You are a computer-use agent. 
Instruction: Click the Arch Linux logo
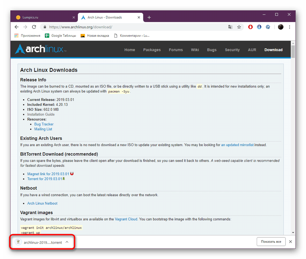pyautogui.click(x=41, y=49)
